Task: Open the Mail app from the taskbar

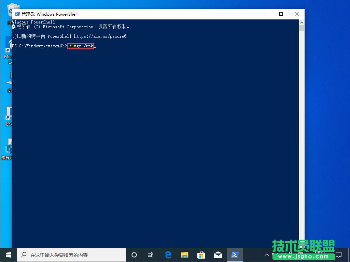Action: pos(218,255)
